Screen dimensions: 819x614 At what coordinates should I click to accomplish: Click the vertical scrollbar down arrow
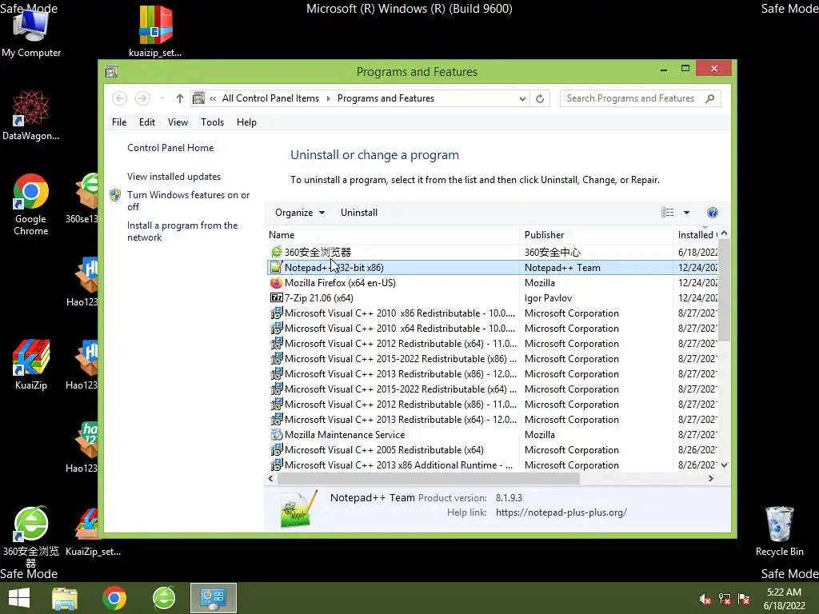coord(724,464)
